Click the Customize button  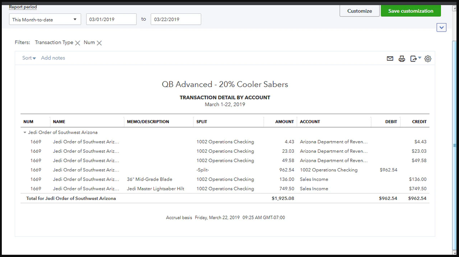pyautogui.click(x=359, y=11)
